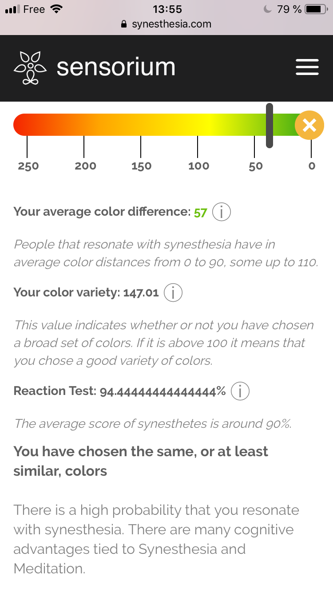This screenshot has width=333, height=592.
Task: Open info icon next to color variety
Action: (173, 292)
